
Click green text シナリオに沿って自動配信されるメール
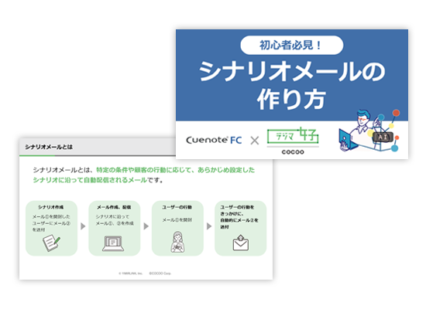pos(90,180)
